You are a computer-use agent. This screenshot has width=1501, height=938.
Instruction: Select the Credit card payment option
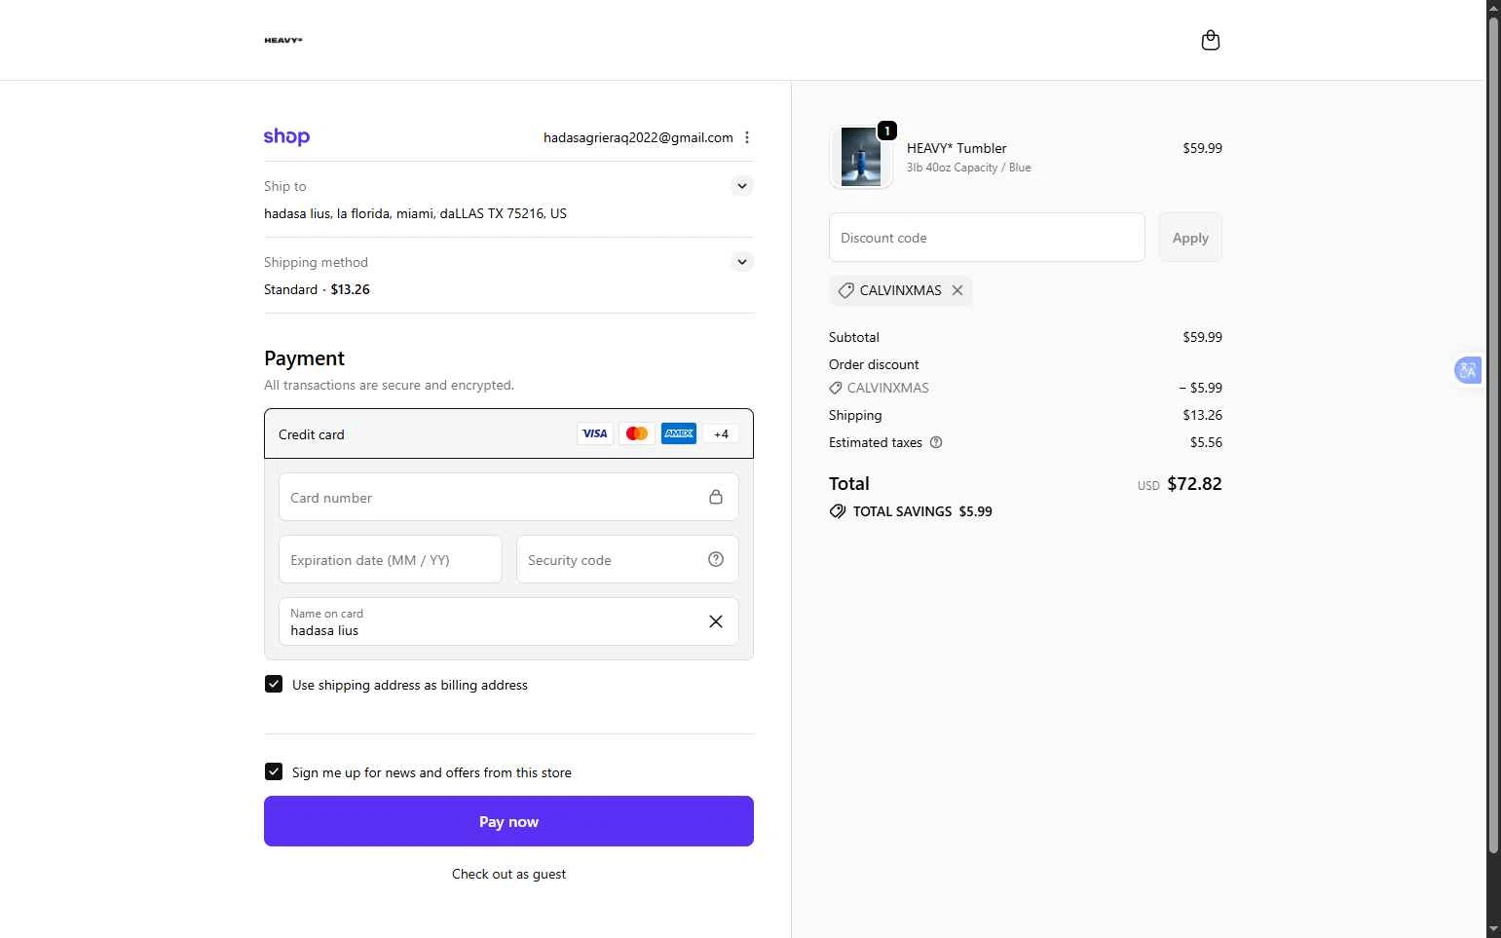pos(508,433)
